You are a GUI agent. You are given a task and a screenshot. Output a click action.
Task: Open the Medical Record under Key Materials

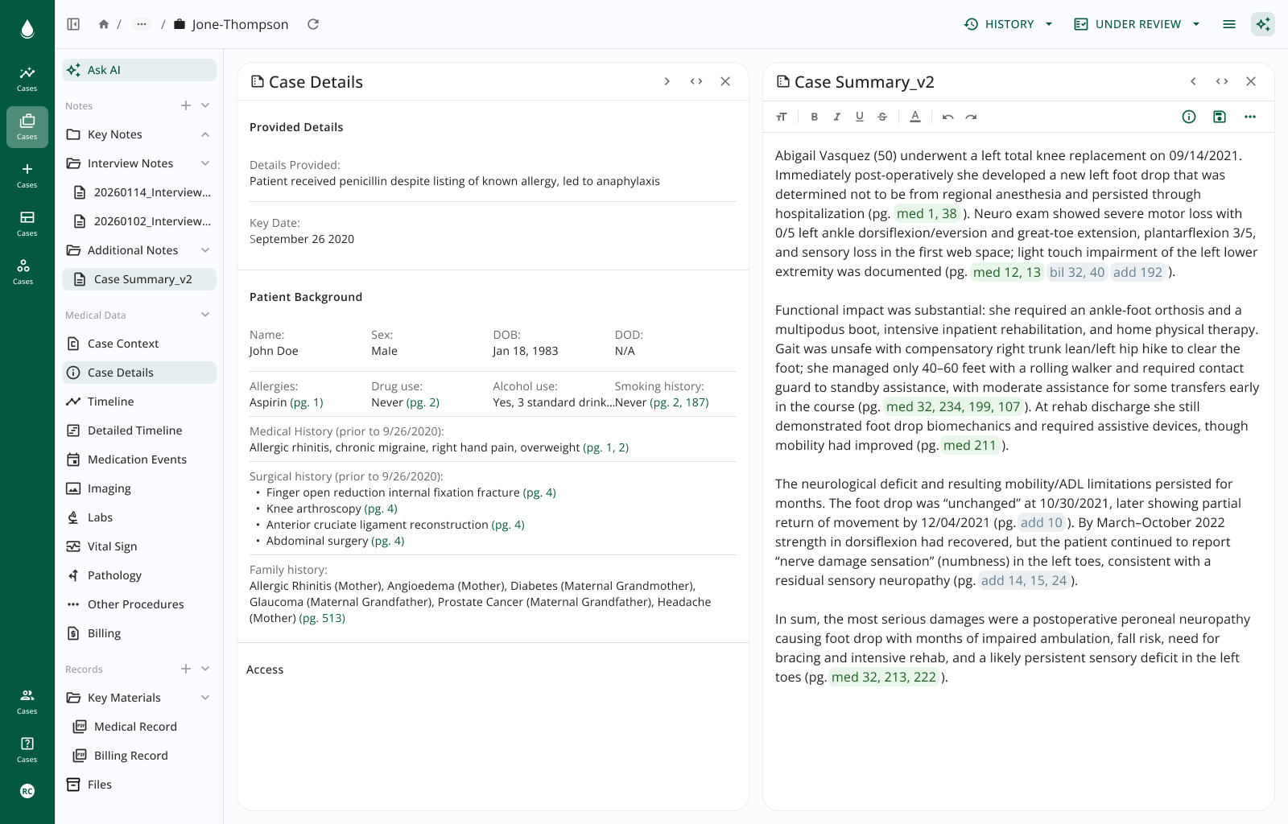pyautogui.click(x=135, y=727)
